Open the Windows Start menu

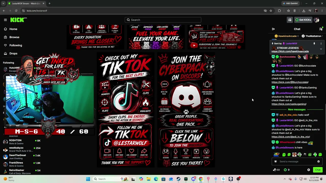tap(88, 179)
